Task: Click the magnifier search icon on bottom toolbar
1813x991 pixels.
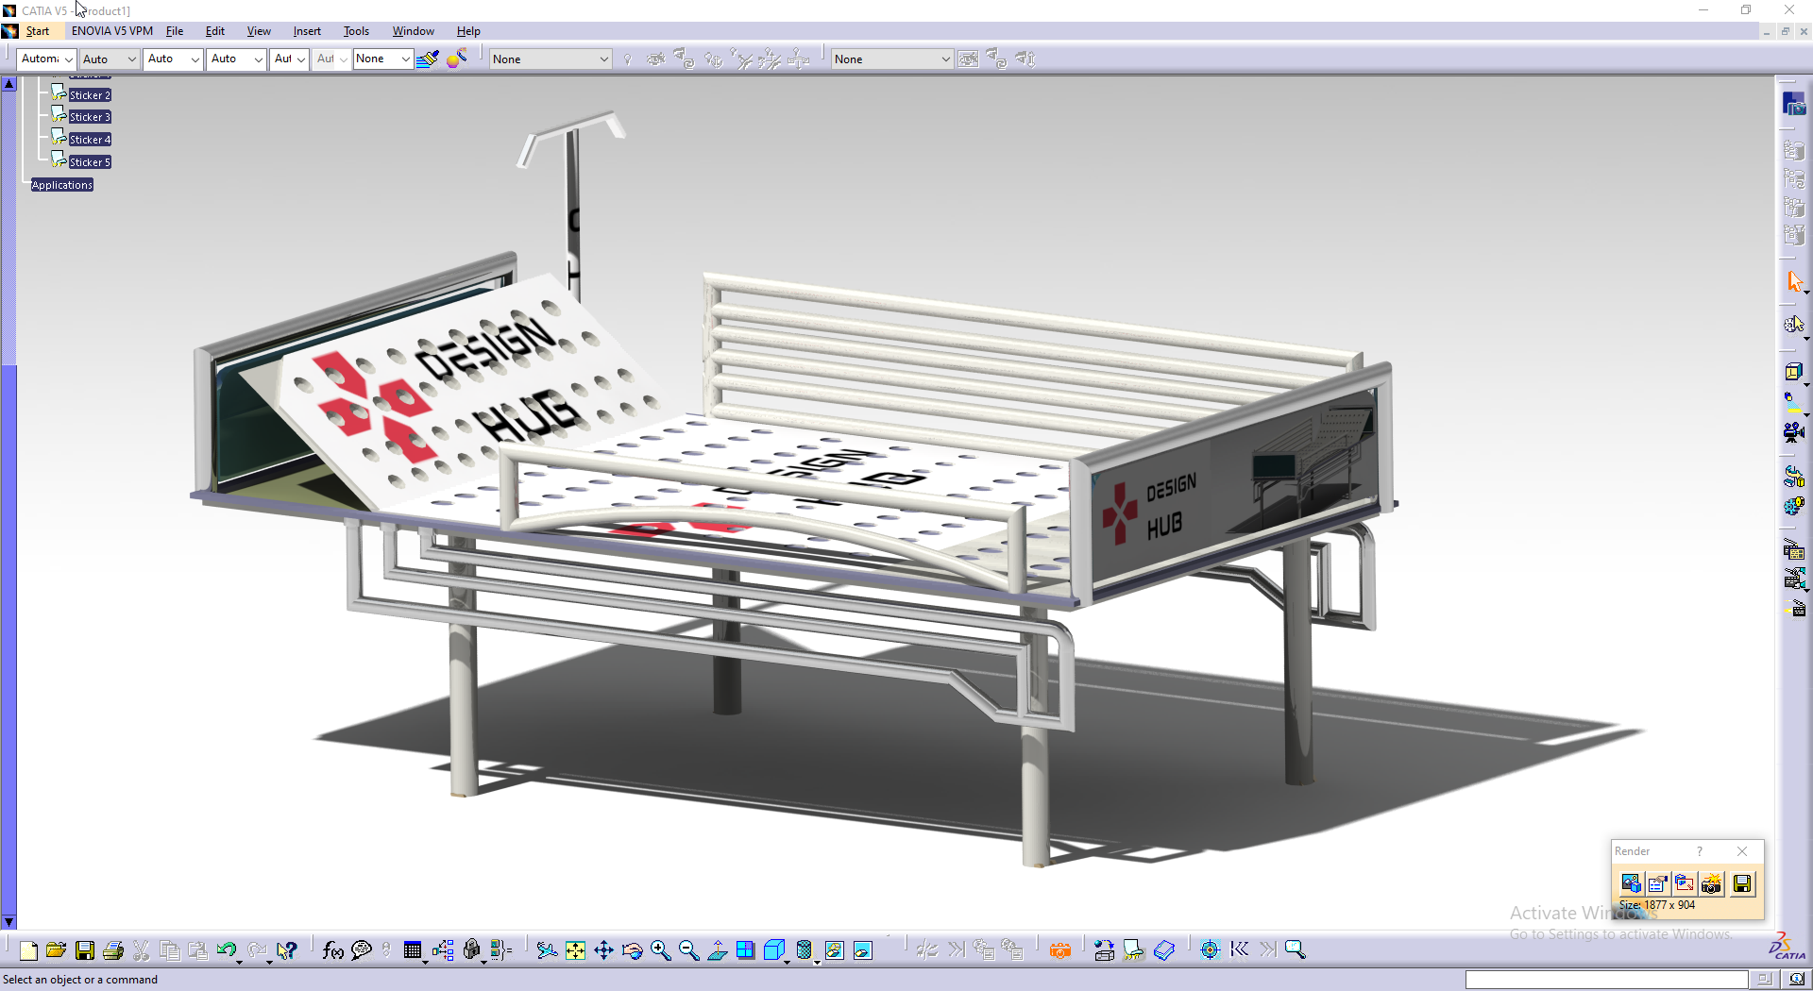Action: 1295,950
